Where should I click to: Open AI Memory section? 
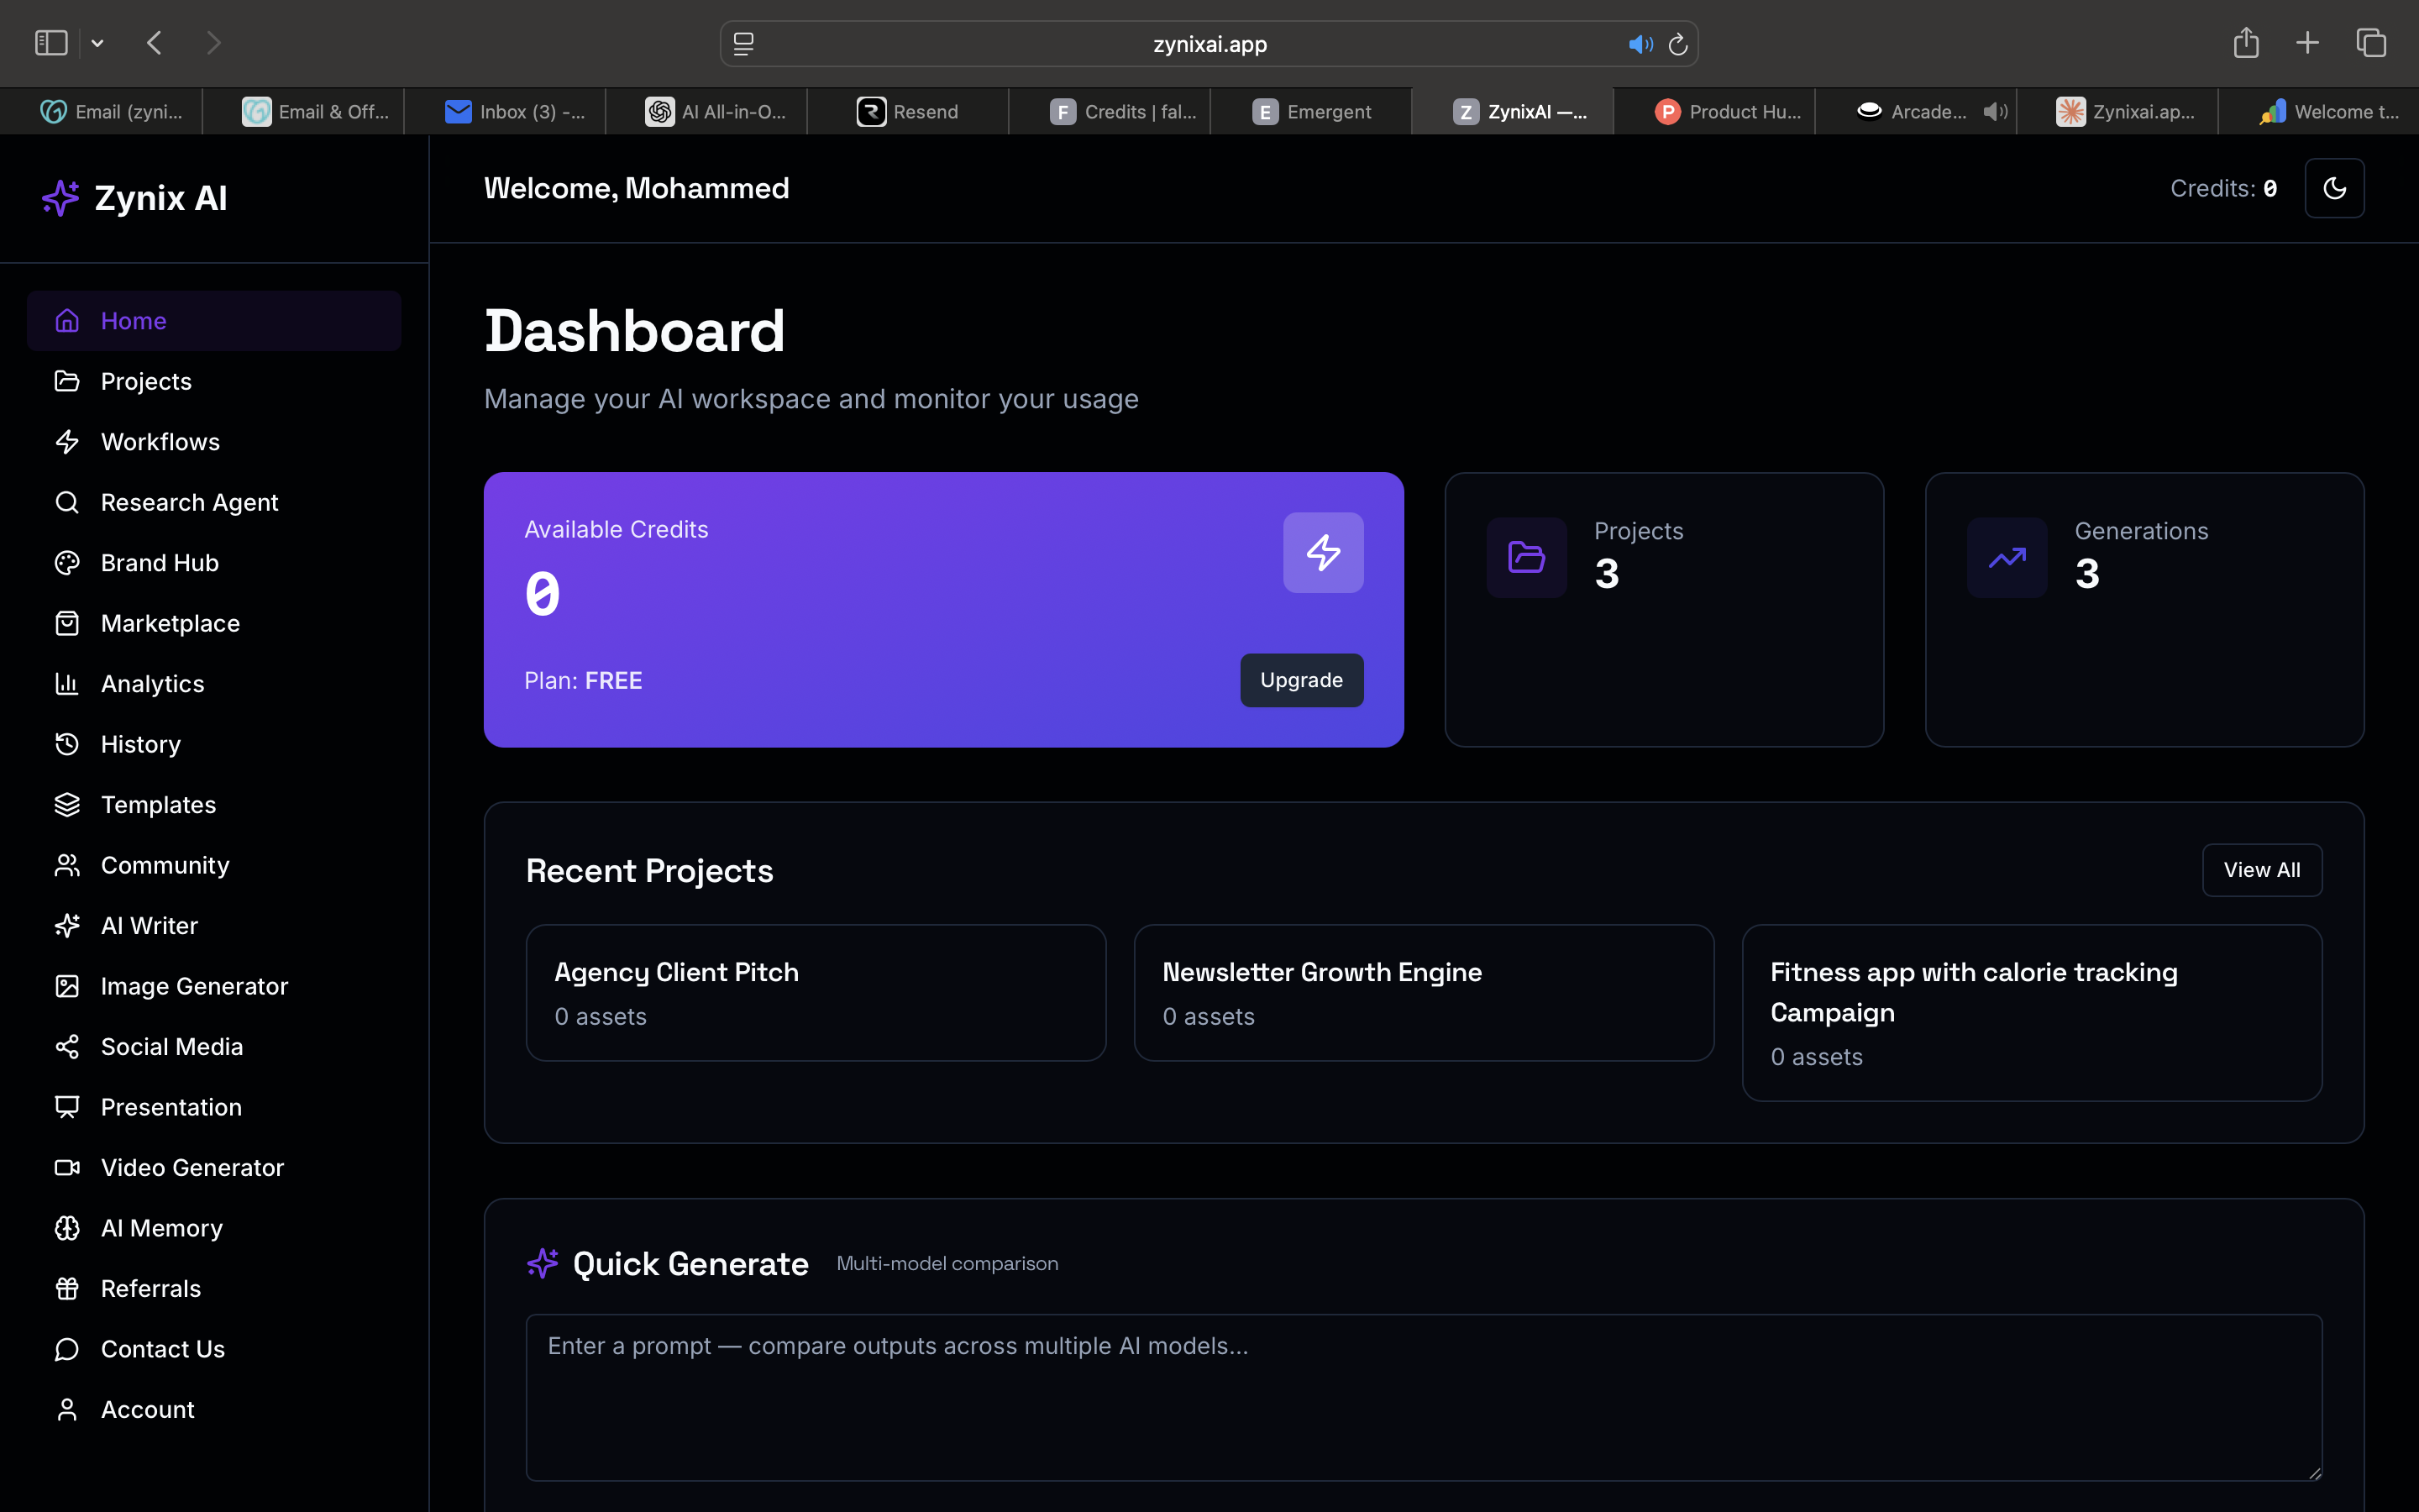click(161, 1228)
